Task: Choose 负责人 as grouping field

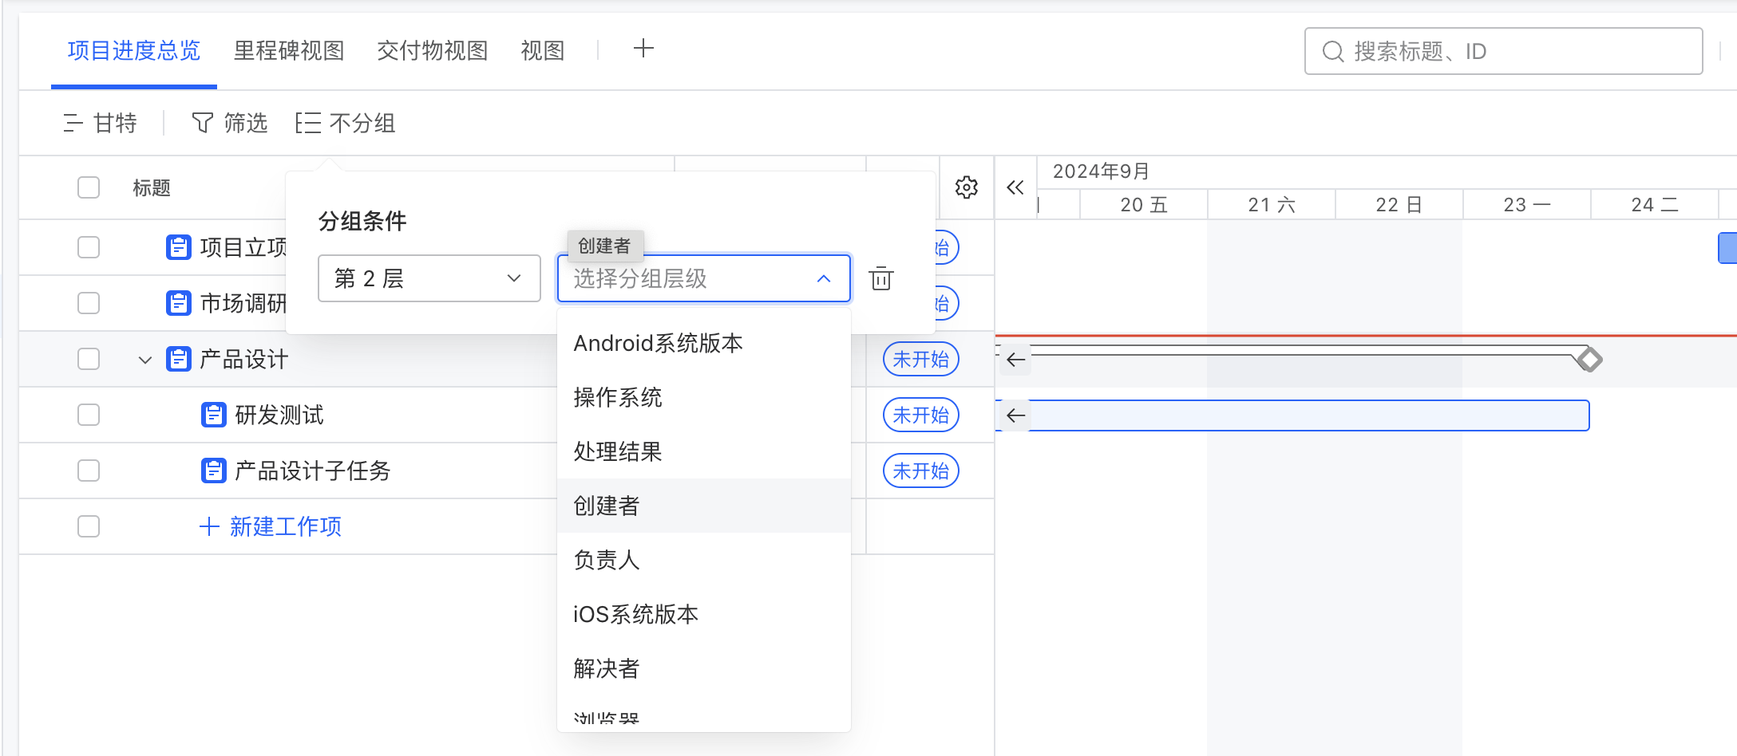Action: 704,560
